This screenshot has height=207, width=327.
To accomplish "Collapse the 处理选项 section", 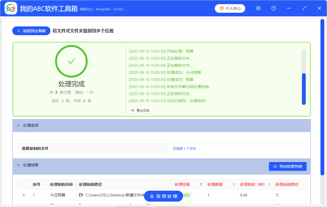I will click(x=18, y=125).
